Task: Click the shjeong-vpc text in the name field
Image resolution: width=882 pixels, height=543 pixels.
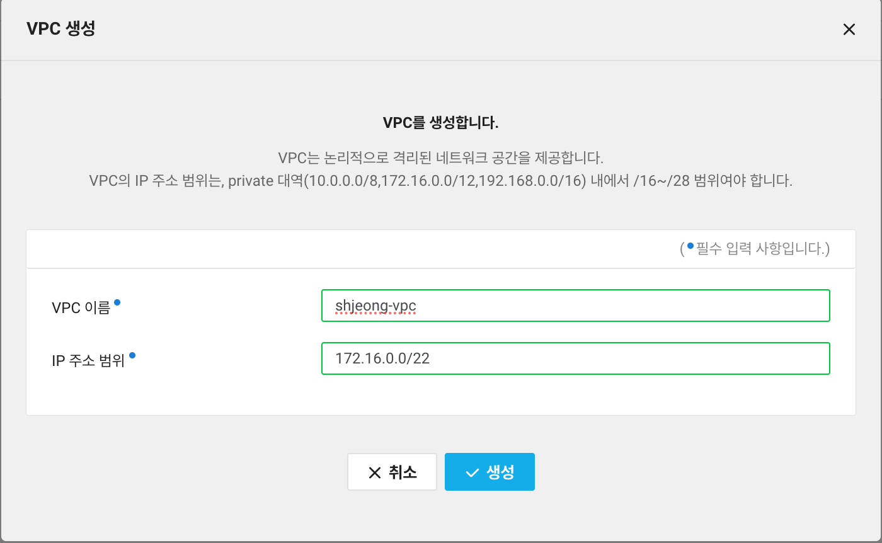Action: tap(375, 306)
